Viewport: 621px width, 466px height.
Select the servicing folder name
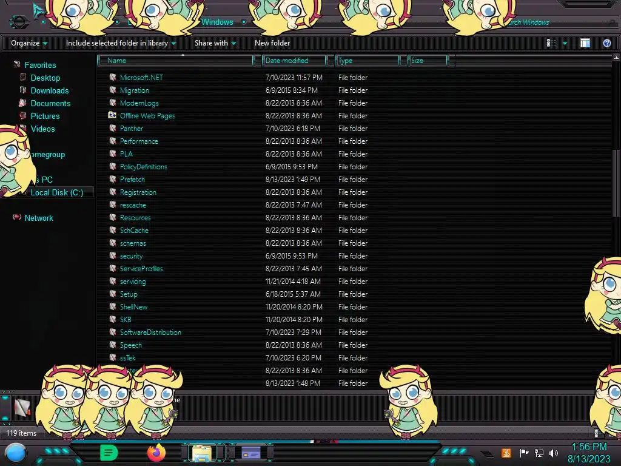tap(133, 282)
